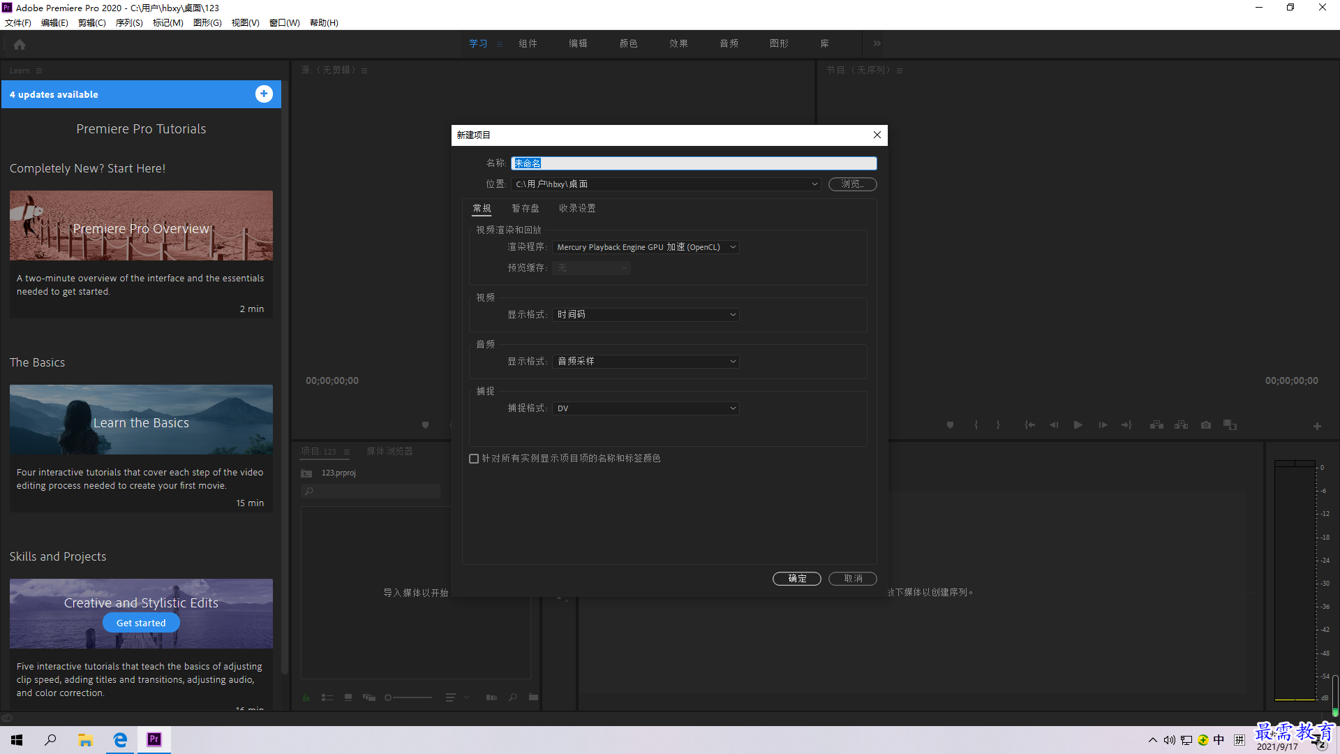Image resolution: width=1340 pixels, height=754 pixels.
Task: Click the Get started button
Action: 141,623
